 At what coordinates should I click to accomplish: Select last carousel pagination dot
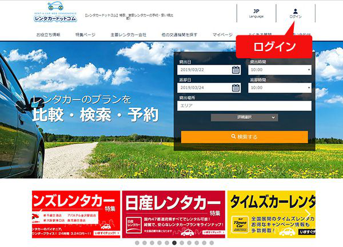tap(212, 243)
